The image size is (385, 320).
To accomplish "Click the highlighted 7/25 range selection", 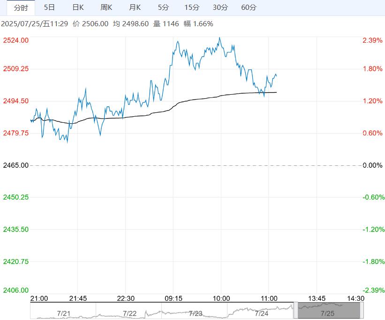I will pos(327,311).
